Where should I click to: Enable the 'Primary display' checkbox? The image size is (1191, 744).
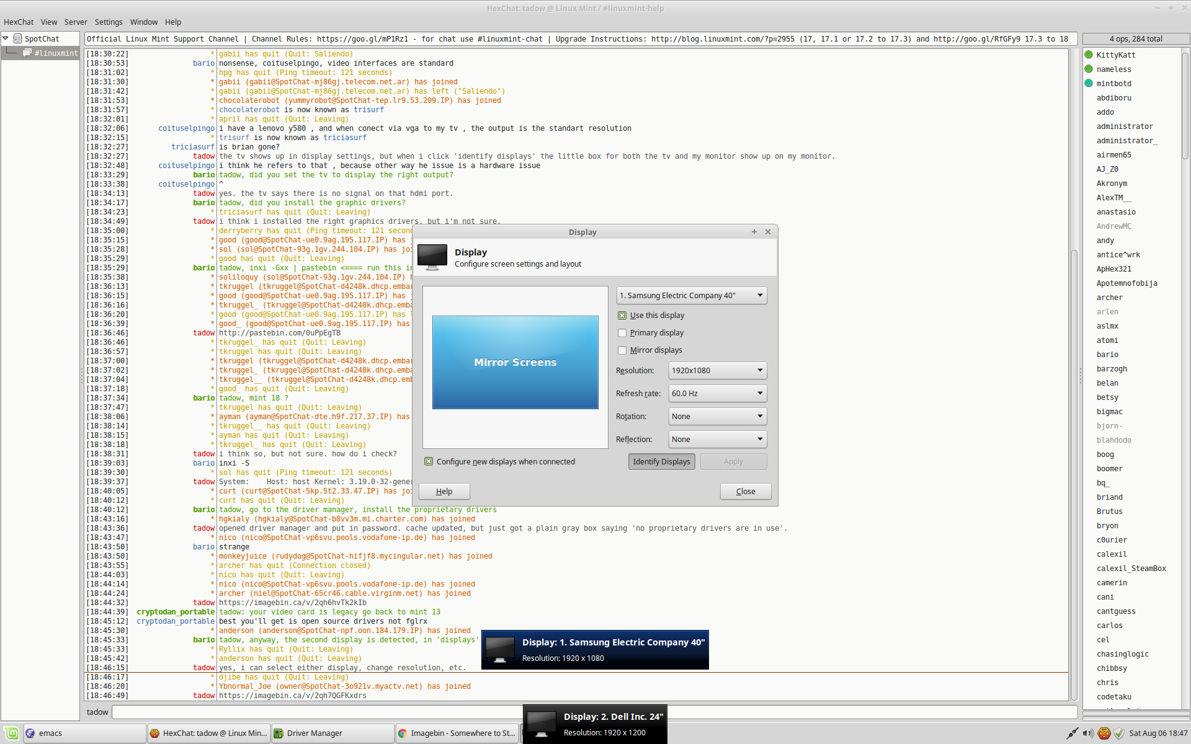pos(622,333)
